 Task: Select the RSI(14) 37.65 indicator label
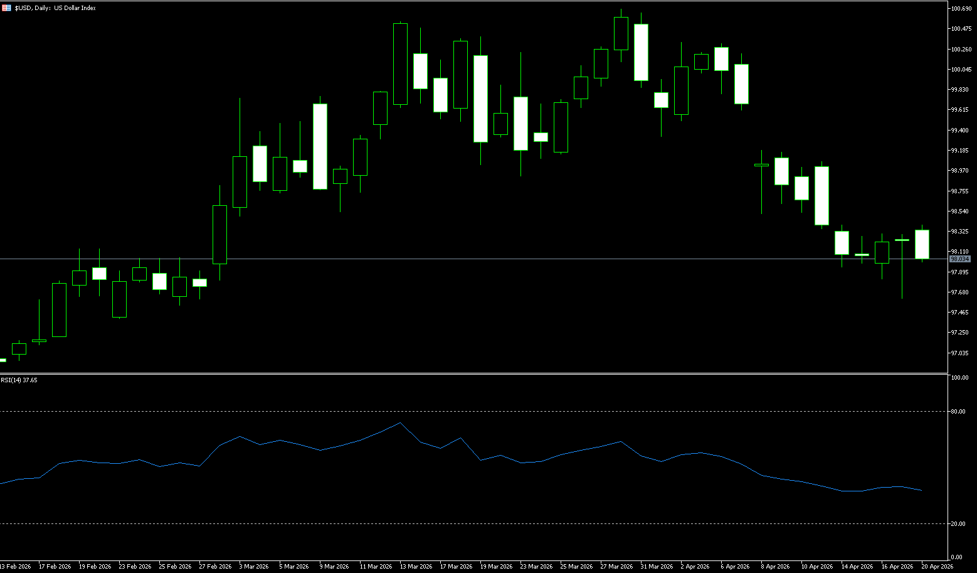pyautogui.click(x=19, y=380)
